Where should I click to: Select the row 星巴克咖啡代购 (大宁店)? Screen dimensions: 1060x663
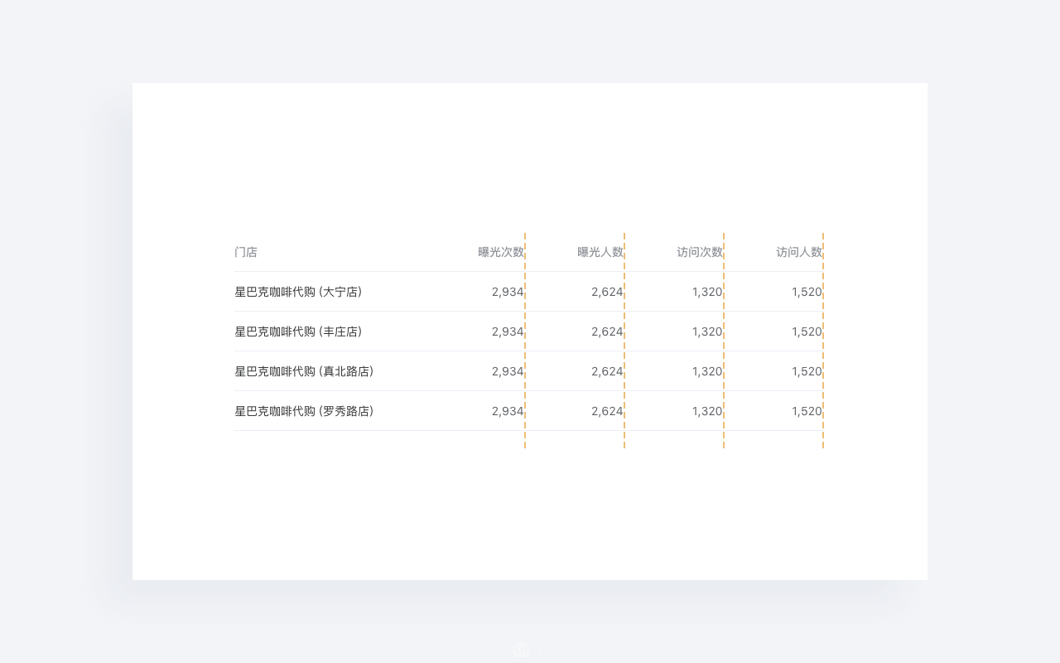(x=528, y=292)
